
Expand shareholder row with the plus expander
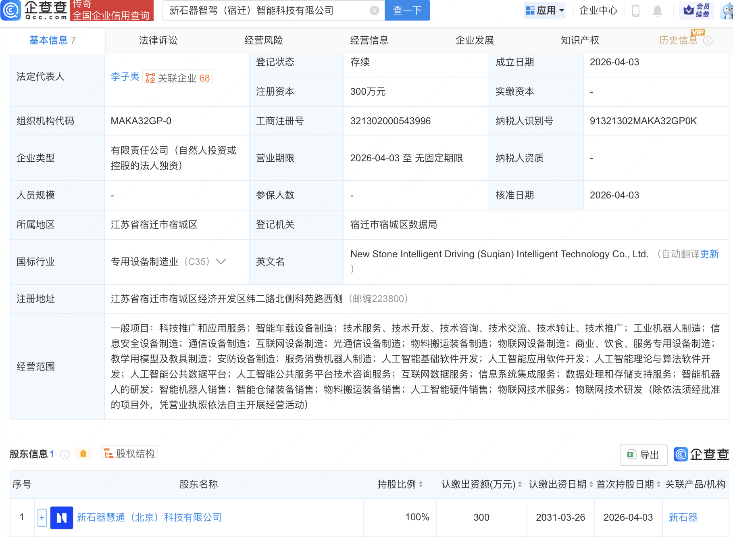coord(42,517)
